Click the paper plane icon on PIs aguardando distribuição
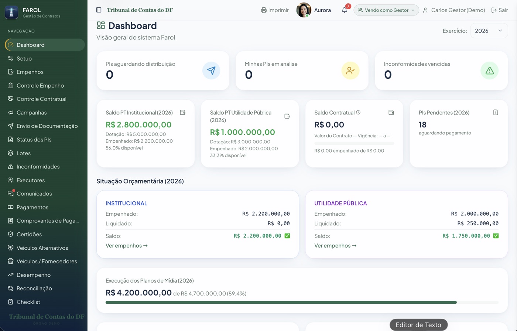The width and height of the screenshot is (517, 331). pyautogui.click(x=211, y=71)
